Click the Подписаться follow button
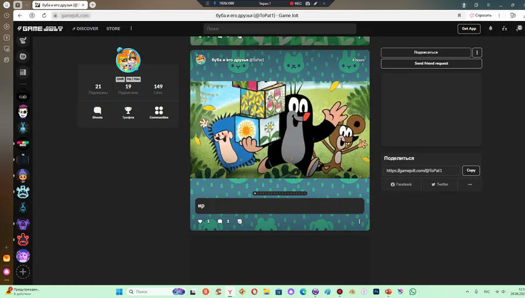 point(426,52)
